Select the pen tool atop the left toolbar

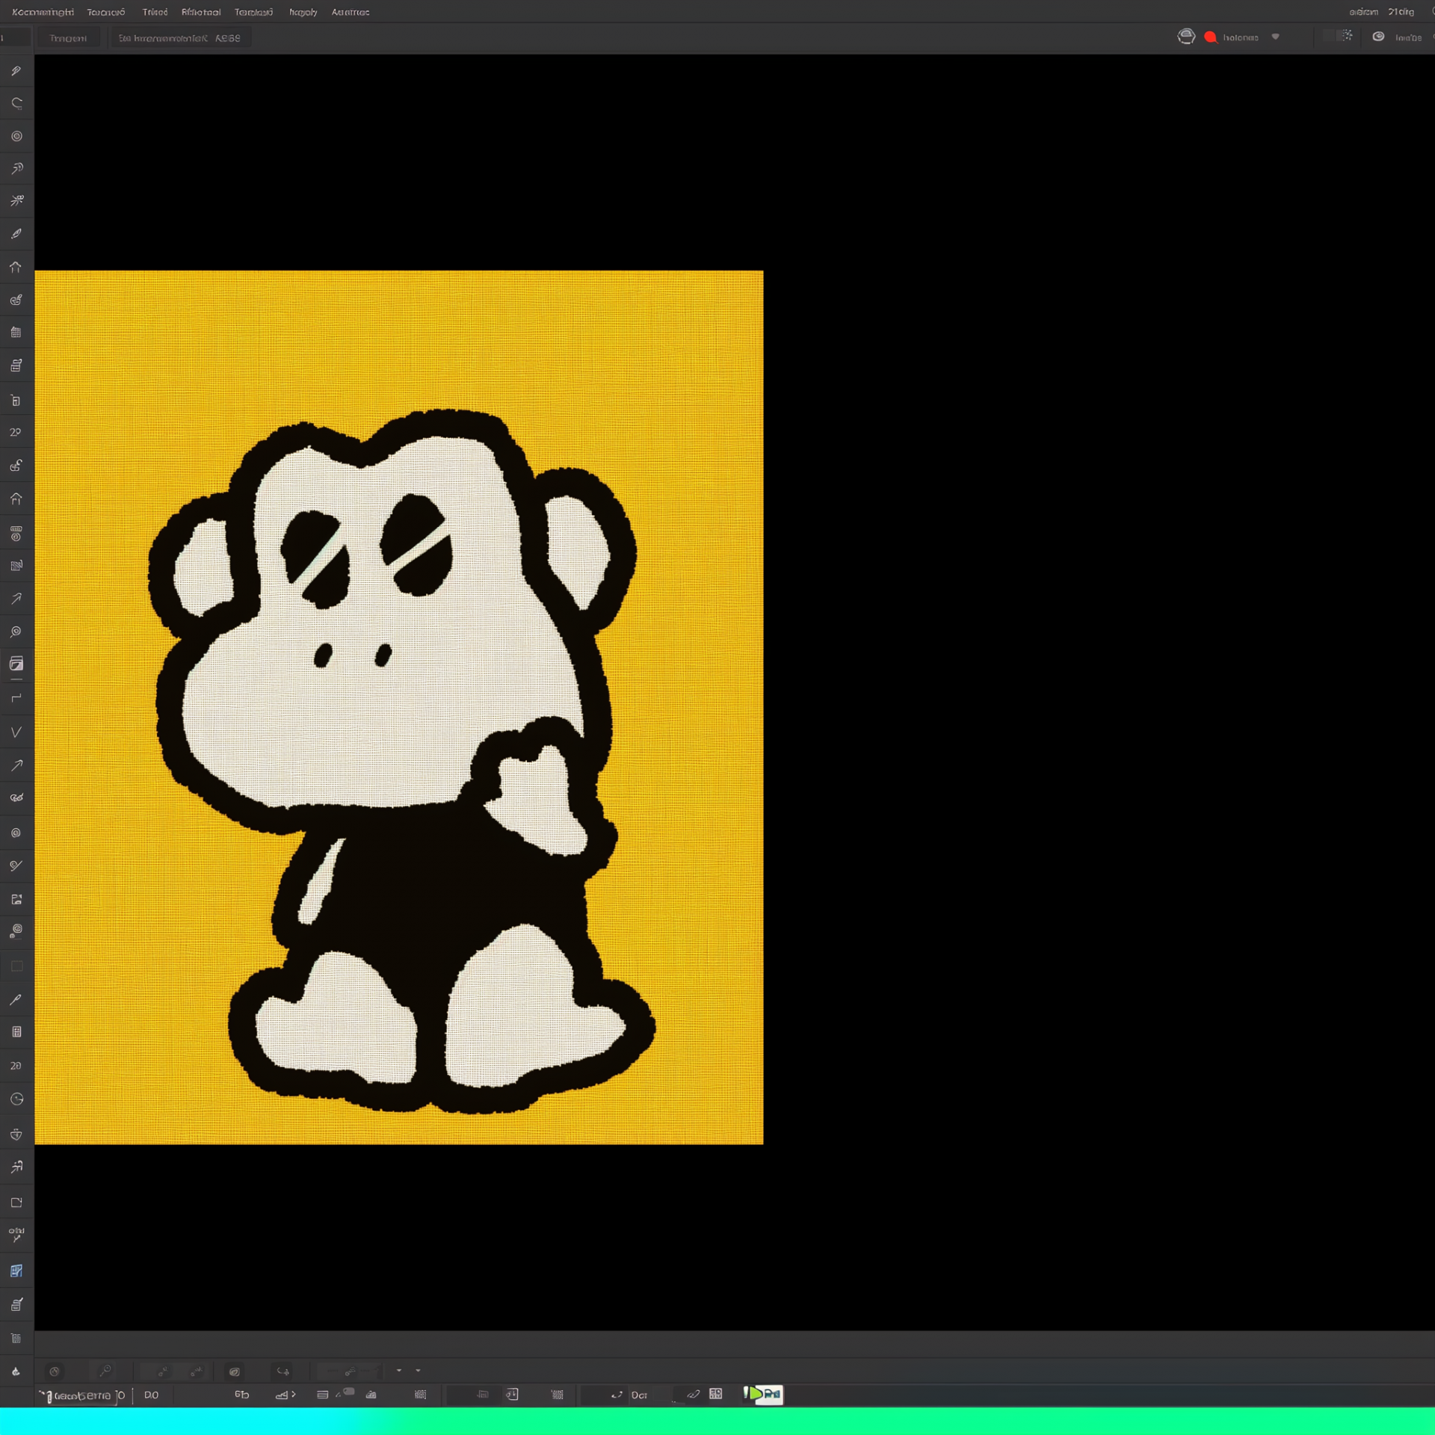(x=16, y=71)
